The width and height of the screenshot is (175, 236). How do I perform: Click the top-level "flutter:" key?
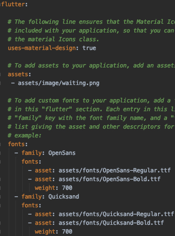point(14,4)
